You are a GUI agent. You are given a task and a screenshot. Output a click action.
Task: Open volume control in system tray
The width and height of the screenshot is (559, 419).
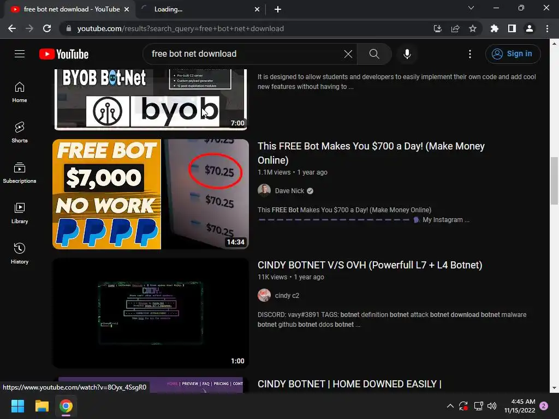pyautogui.click(x=492, y=406)
